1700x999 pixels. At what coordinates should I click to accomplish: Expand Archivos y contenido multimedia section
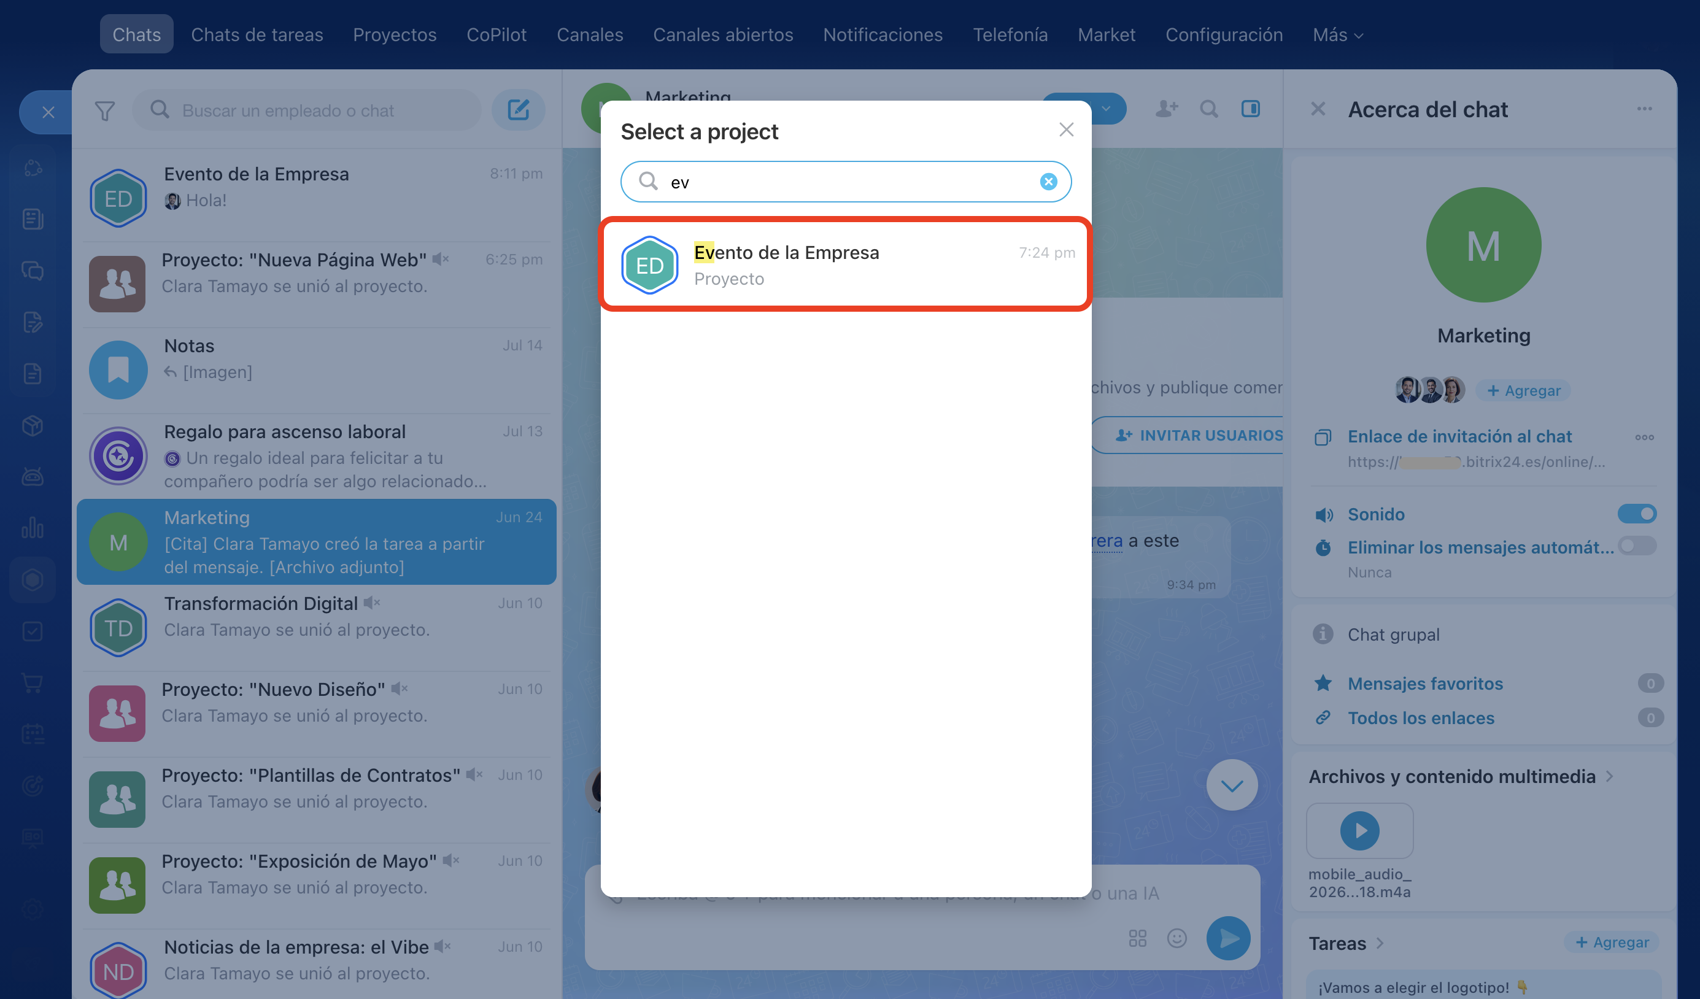pos(1461,776)
